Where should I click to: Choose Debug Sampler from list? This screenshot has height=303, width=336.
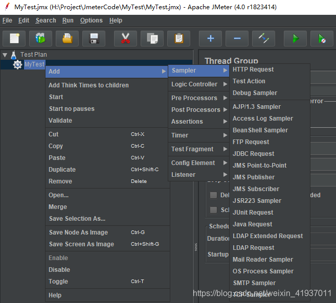click(x=270, y=93)
